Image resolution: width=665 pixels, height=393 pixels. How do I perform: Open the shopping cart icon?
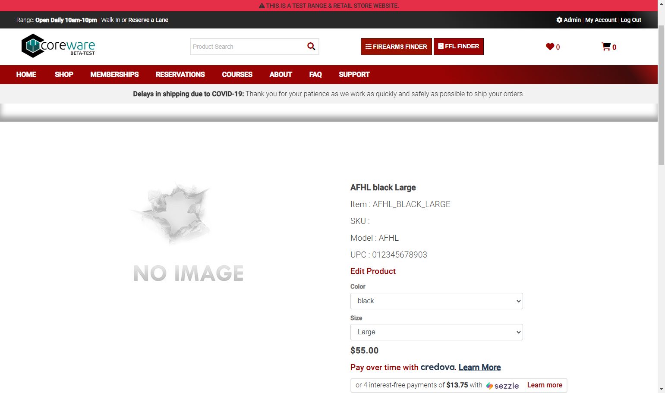pos(606,47)
